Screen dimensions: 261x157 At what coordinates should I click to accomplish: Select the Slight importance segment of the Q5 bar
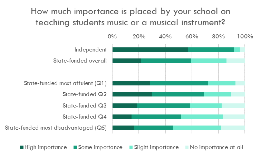[x=197, y=128]
